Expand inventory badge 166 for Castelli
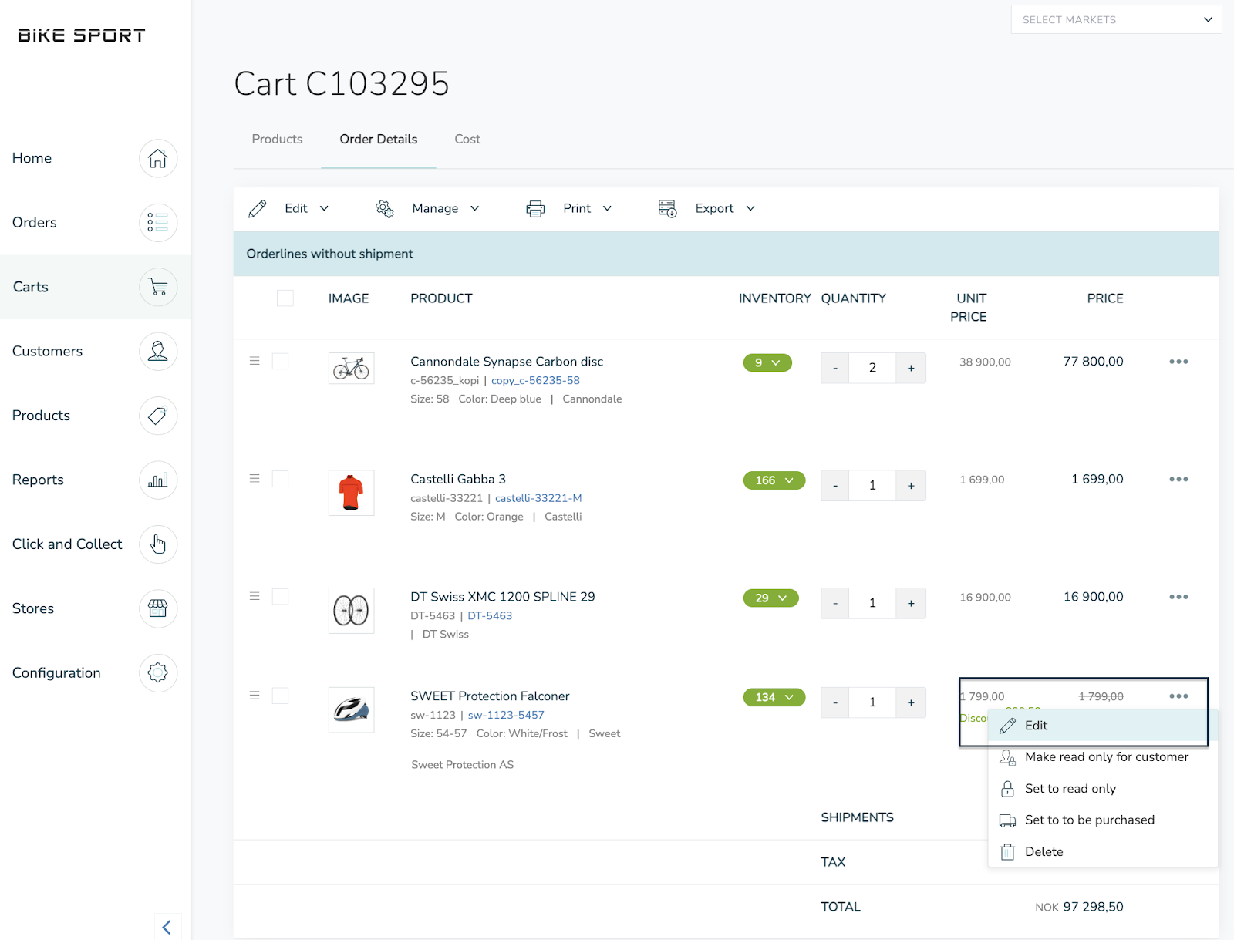Image resolution: width=1234 pixels, height=940 pixels. coord(774,480)
